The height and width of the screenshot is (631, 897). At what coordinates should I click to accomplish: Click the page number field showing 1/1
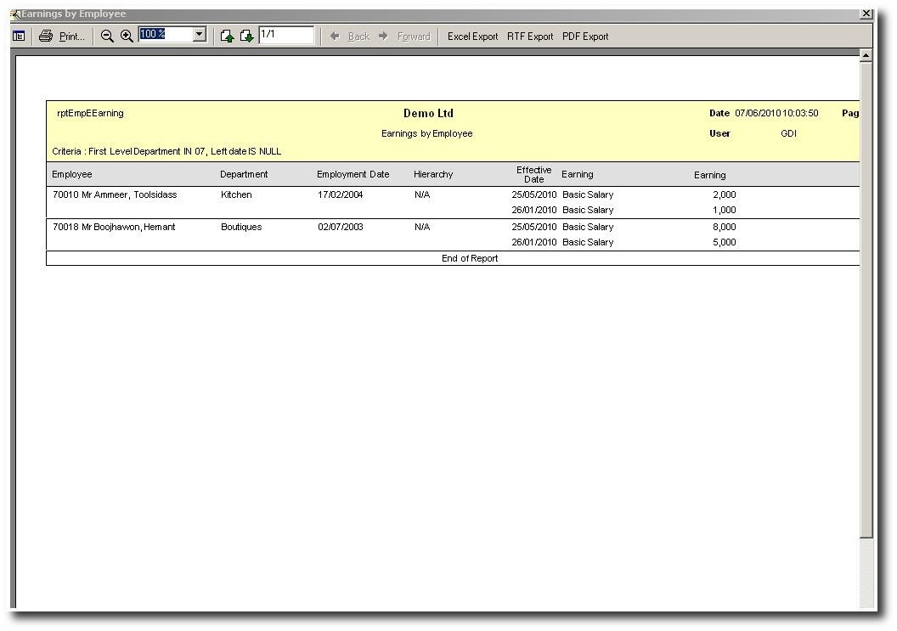[x=285, y=35]
